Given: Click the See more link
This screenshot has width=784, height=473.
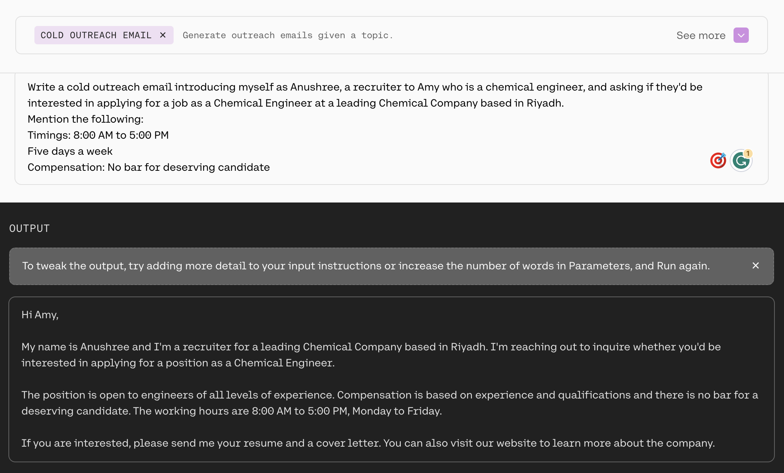Looking at the screenshot, I should tap(701, 35).
